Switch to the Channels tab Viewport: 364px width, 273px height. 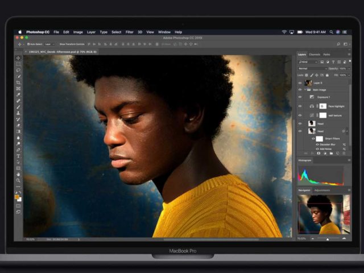point(315,55)
